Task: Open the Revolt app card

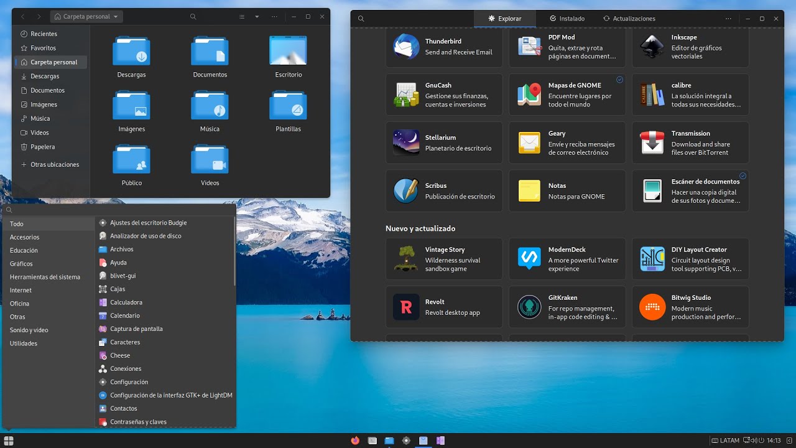Action: [x=444, y=307]
